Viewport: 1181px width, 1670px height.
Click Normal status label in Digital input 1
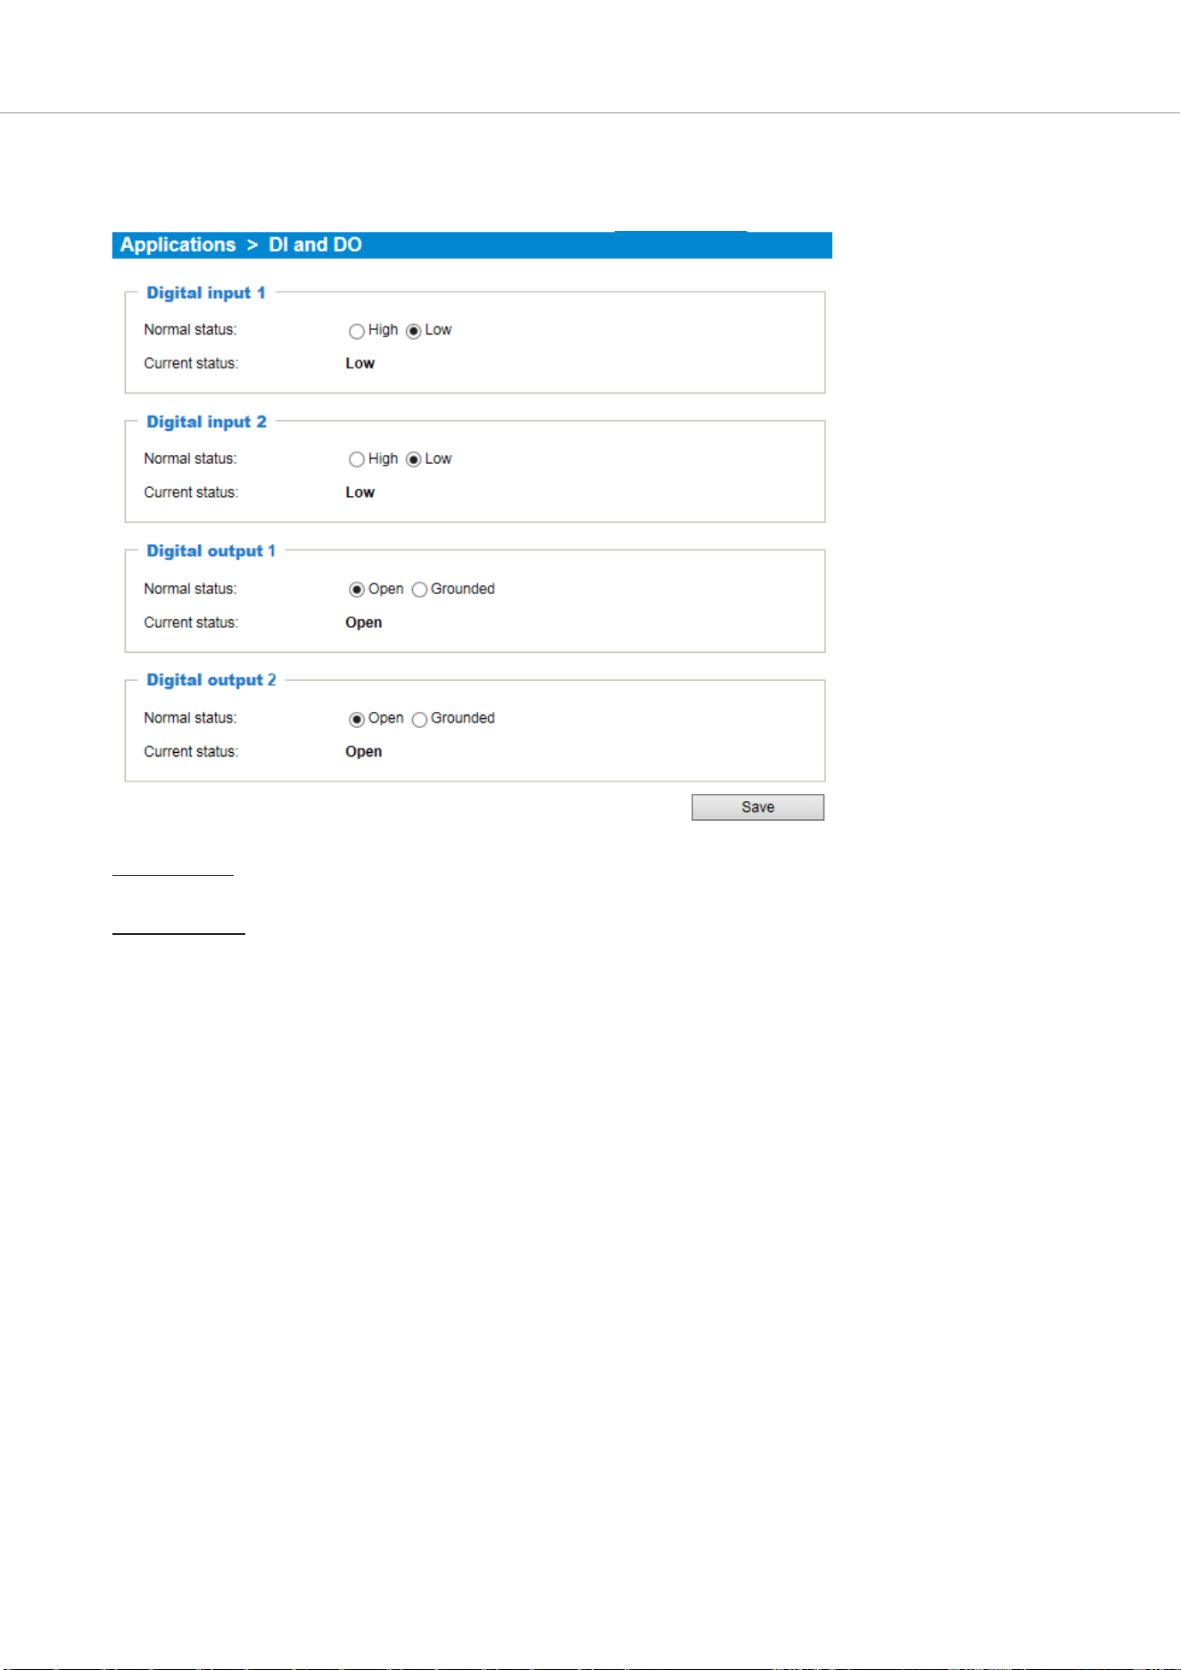tap(191, 330)
